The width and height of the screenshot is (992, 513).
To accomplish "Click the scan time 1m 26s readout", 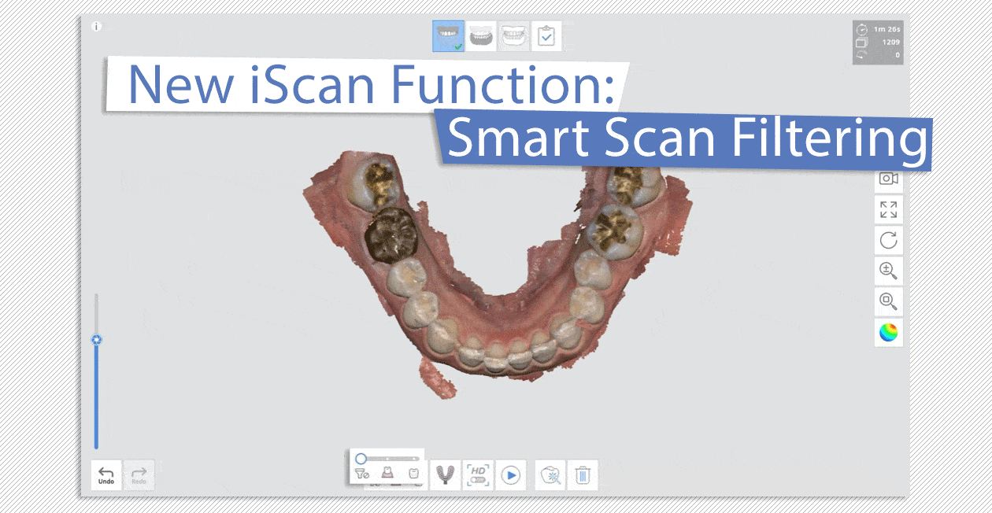I will pyautogui.click(x=887, y=29).
